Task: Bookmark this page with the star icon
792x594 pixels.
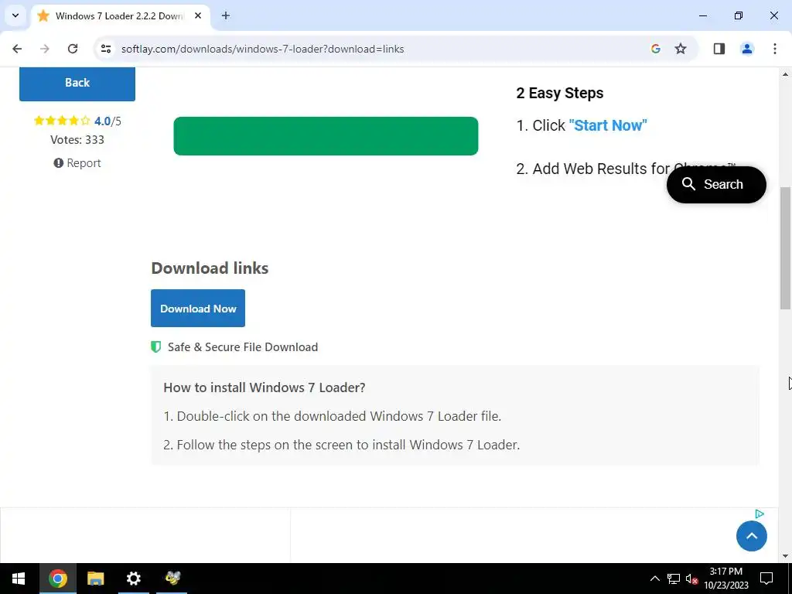Action: coord(681,49)
